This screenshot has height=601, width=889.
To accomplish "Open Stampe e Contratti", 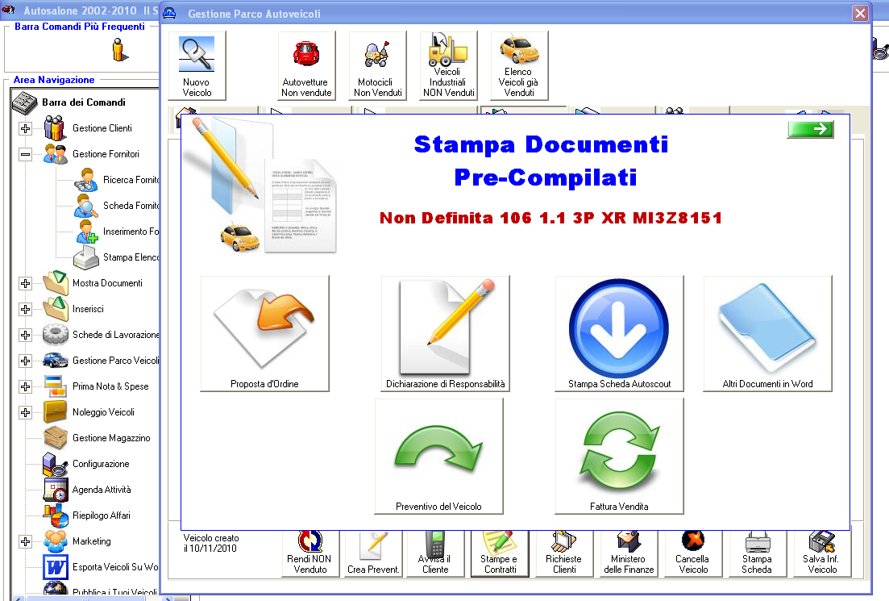I will coord(500,553).
